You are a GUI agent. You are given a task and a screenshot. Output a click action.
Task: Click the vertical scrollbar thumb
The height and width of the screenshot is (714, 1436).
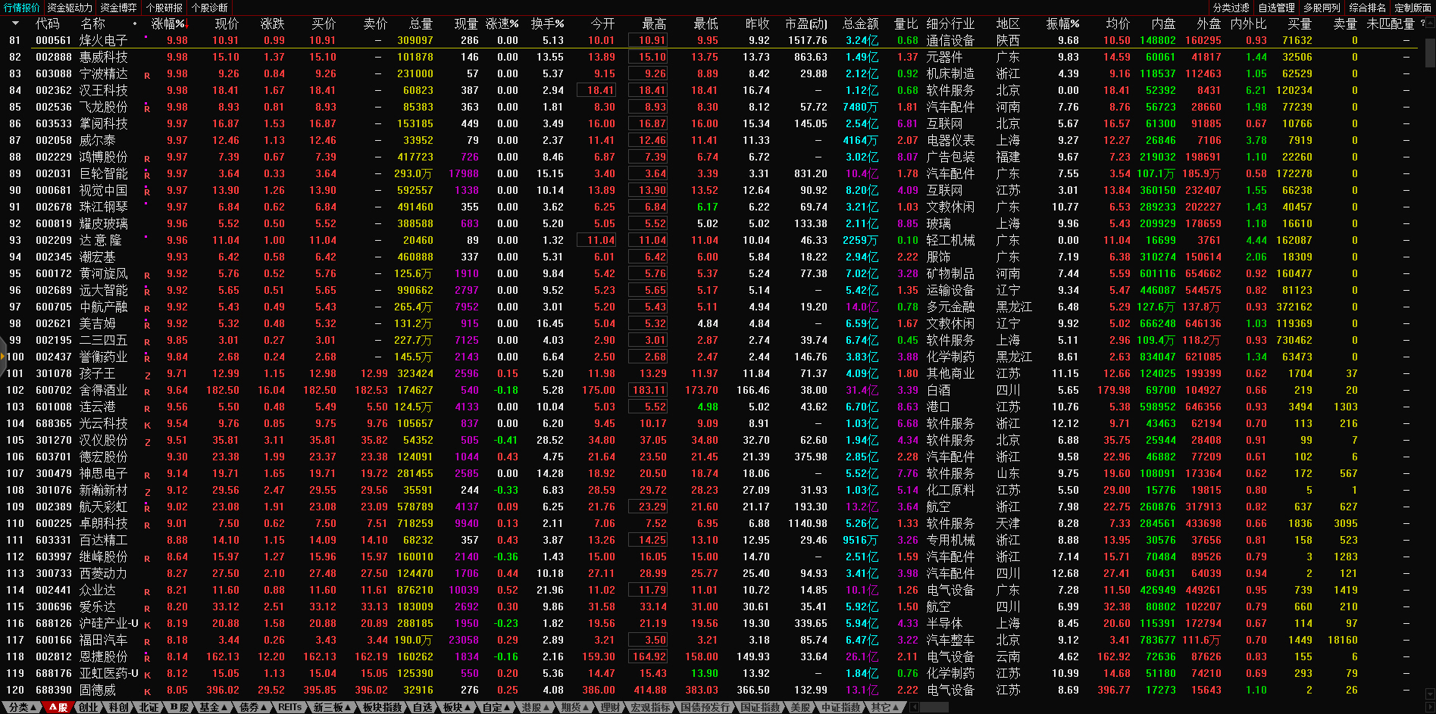[x=1430, y=53]
